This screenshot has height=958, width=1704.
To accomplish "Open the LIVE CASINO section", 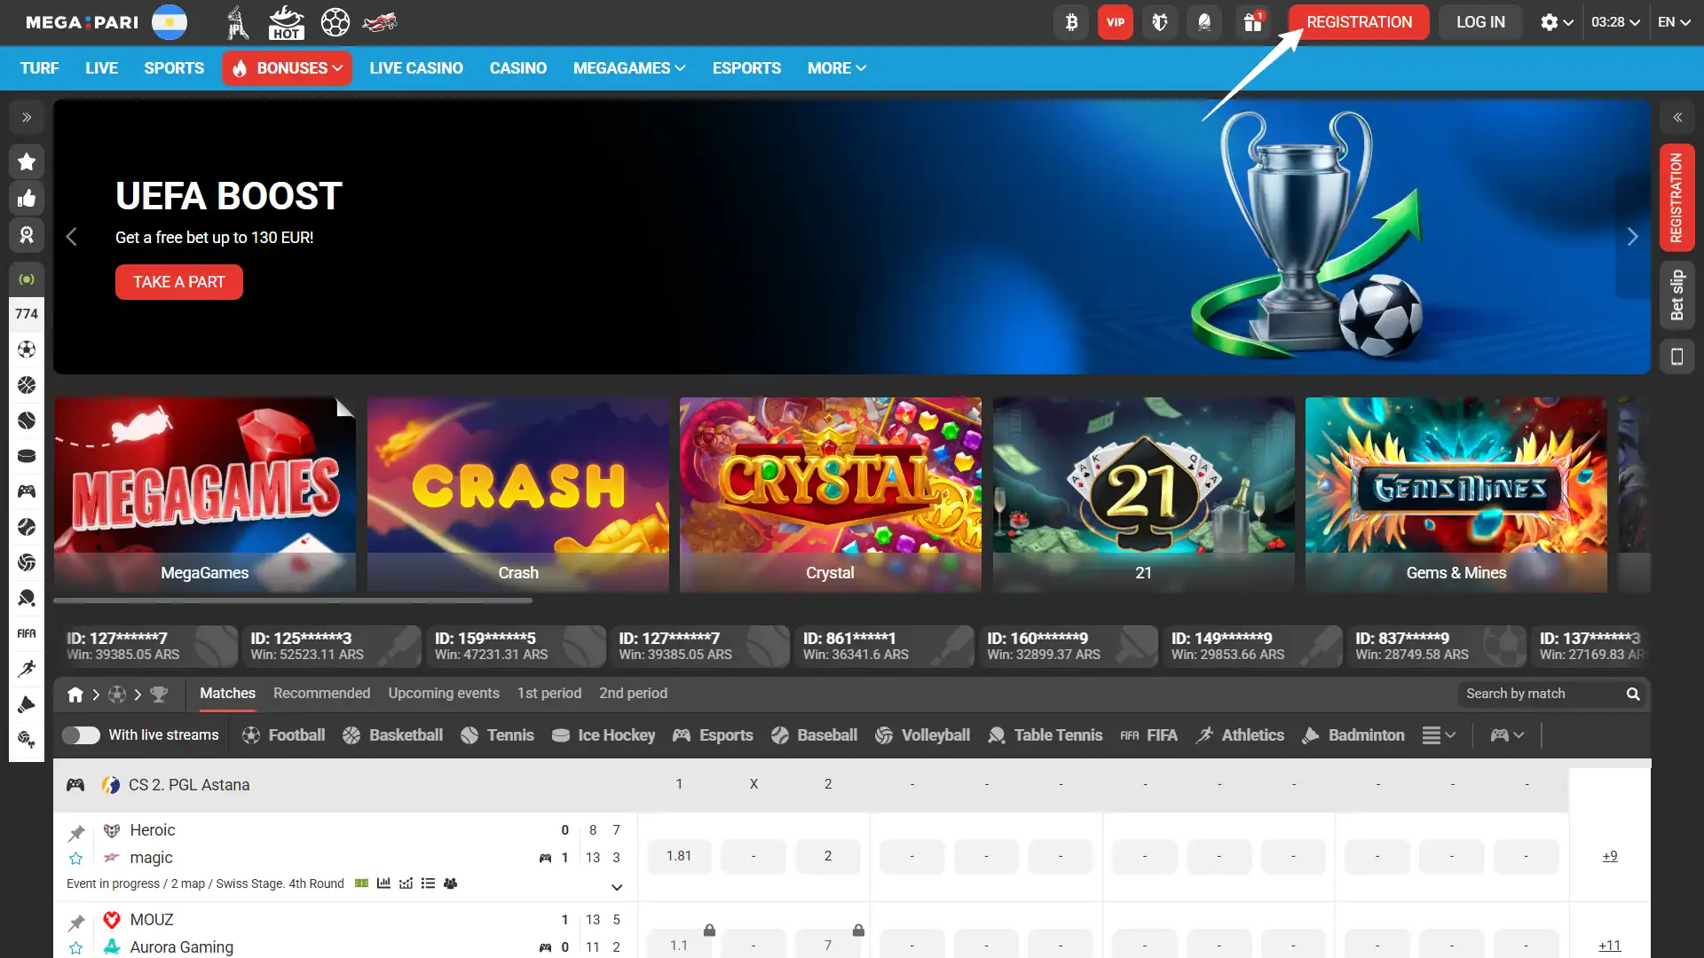I will pos(416,68).
